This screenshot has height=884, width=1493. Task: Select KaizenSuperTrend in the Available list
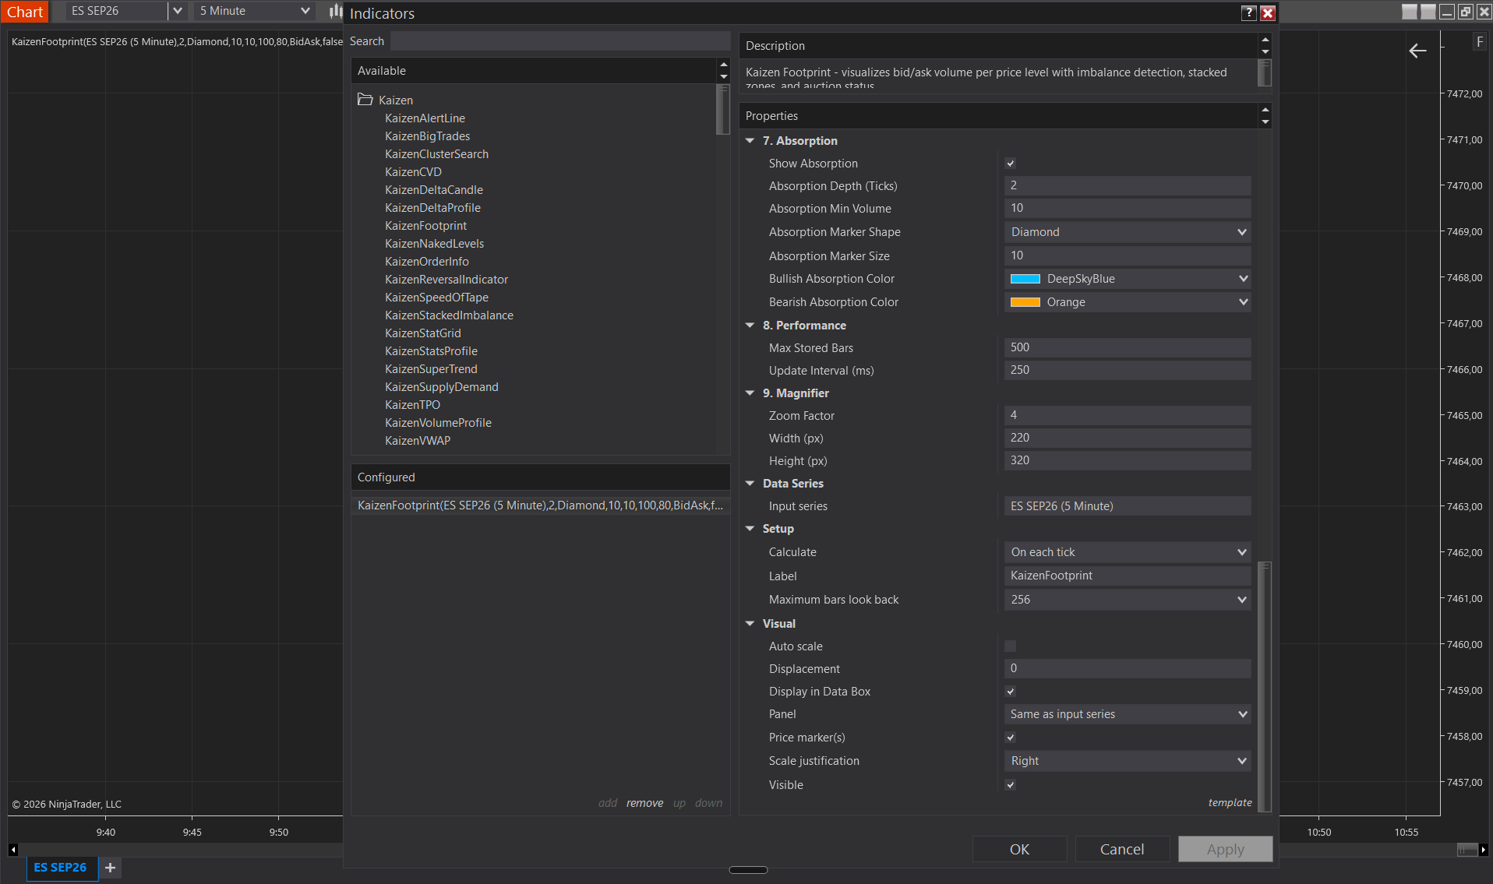(431, 369)
